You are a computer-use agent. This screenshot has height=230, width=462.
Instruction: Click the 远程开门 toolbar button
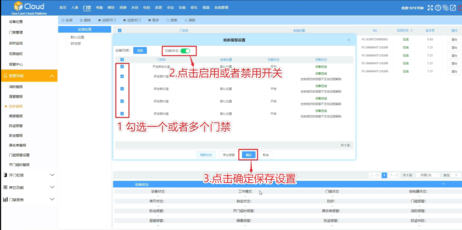pos(107,20)
